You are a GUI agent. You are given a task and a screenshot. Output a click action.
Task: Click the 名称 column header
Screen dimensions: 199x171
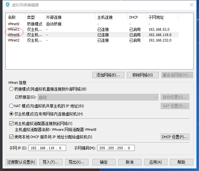click(x=15, y=17)
